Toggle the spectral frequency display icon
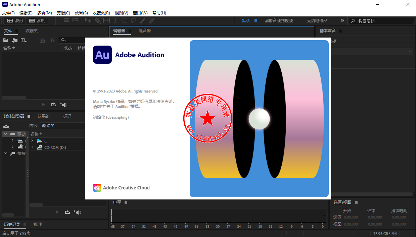Screen dimensions: 416x237 [x=66, y=20]
